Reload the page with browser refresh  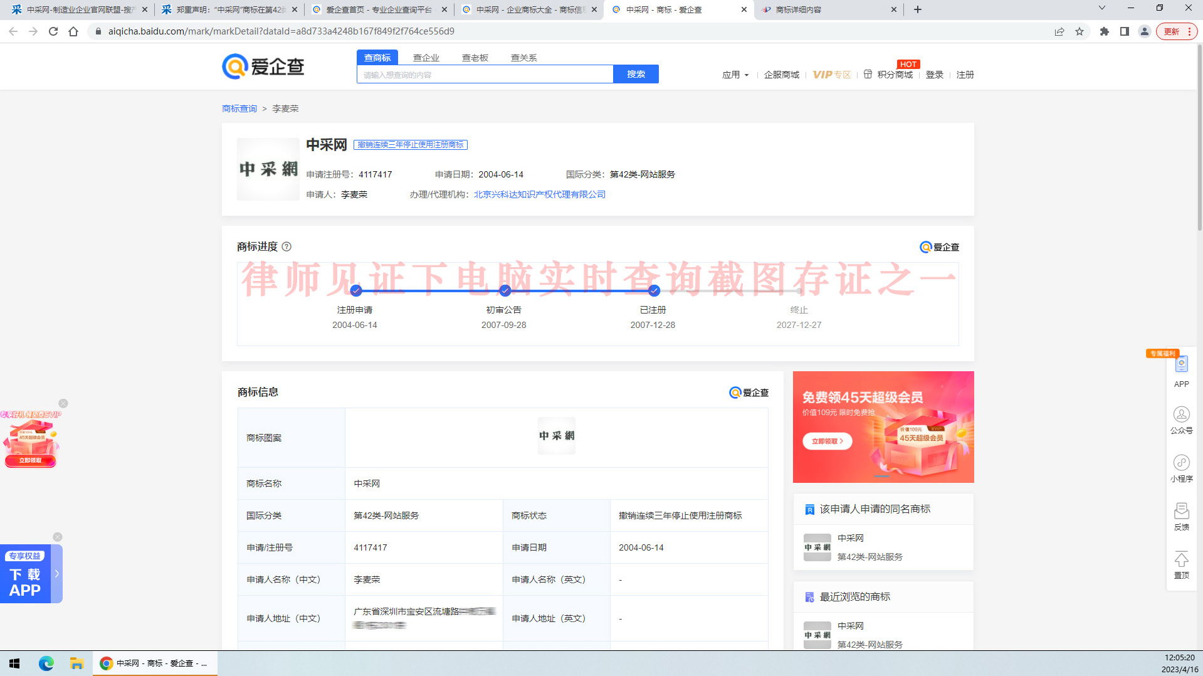(x=53, y=31)
